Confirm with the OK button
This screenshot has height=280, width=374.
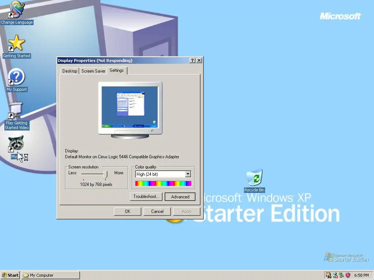(127, 211)
